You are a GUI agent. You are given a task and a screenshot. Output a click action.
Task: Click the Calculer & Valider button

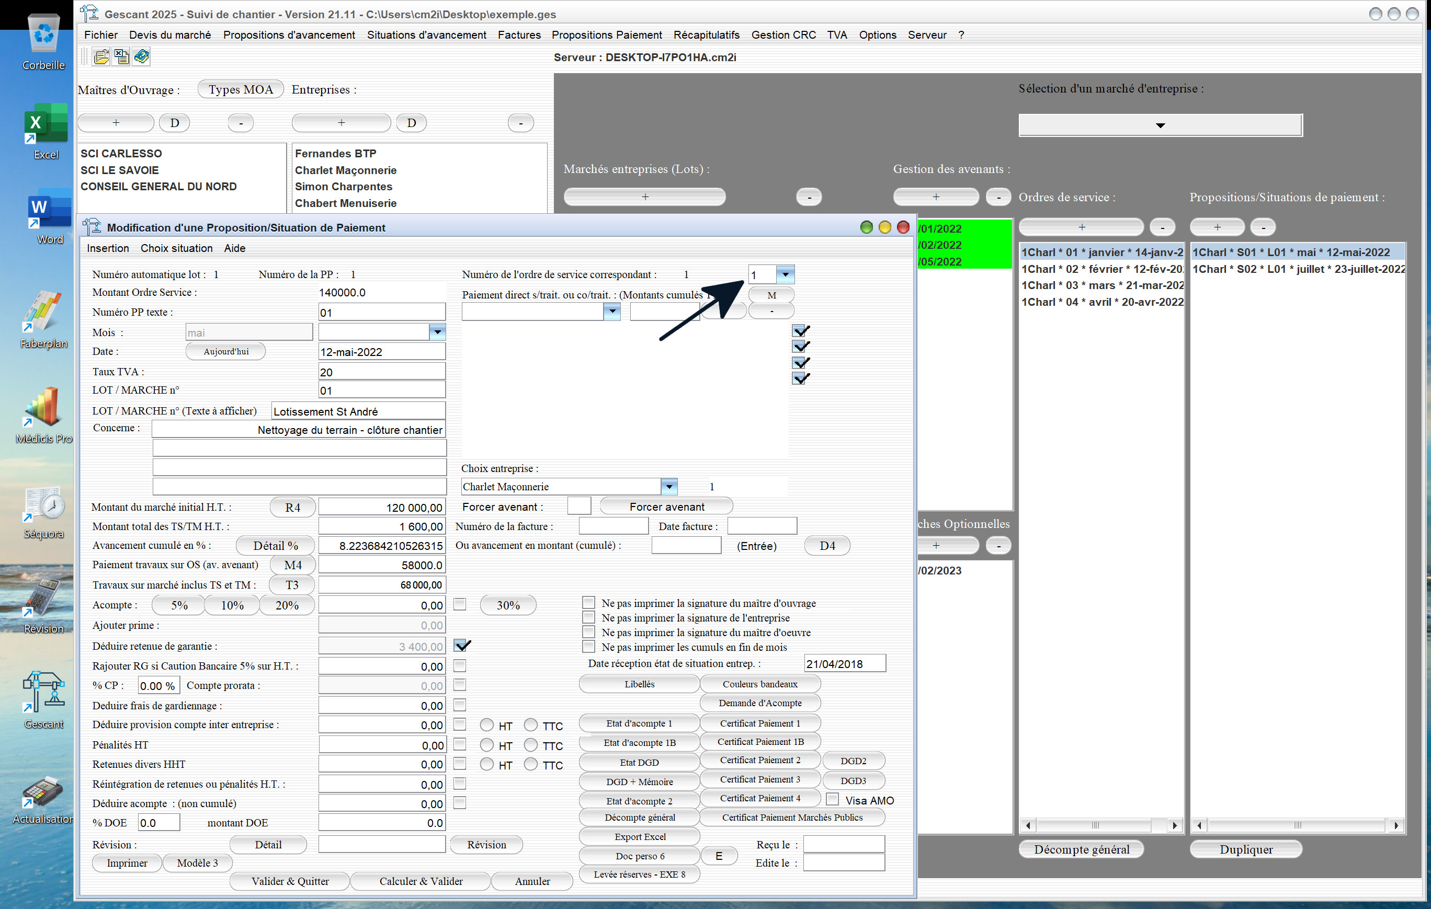pyautogui.click(x=421, y=881)
